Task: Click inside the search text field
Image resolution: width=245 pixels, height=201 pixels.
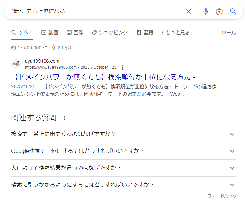Action: 97,11
